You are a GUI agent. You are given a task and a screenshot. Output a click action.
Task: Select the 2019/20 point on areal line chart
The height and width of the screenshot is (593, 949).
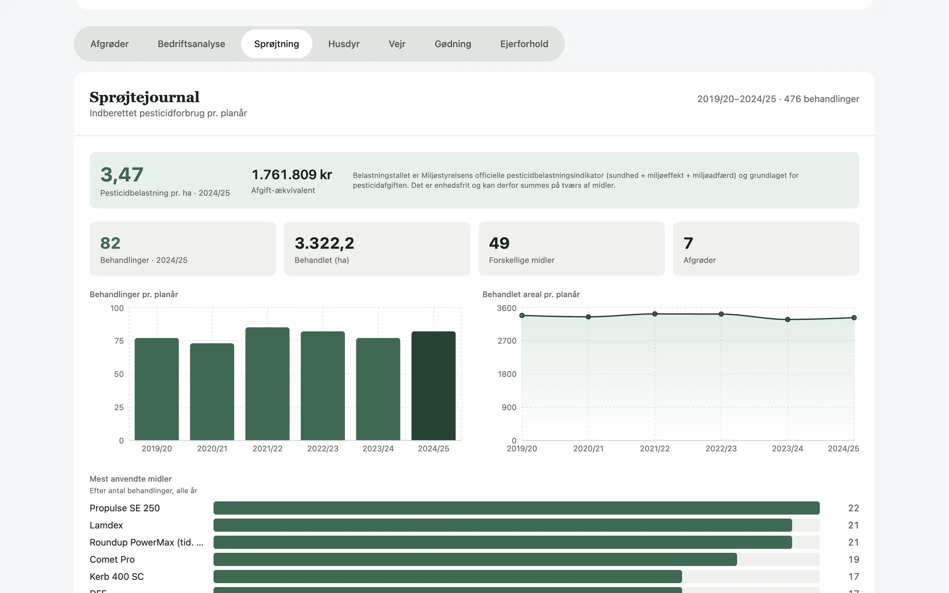pyautogui.click(x=522, y=315)
